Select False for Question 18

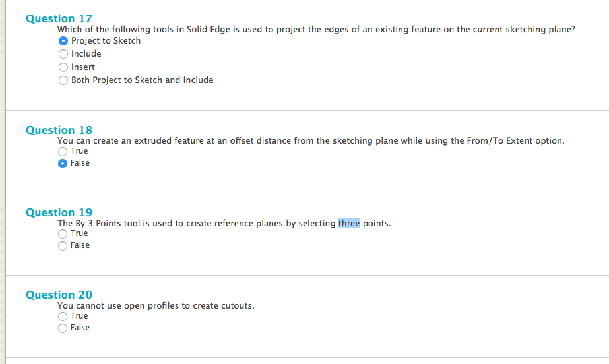tap(63, 163)
